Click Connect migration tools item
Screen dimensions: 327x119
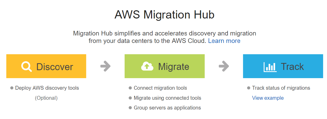(x=160, y=88)
